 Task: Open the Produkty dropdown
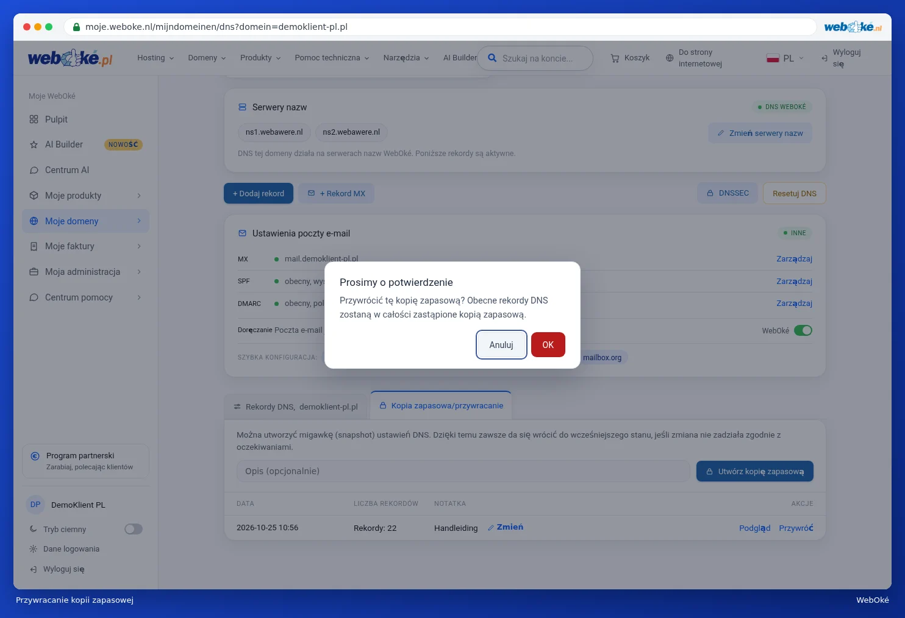pos(260,58)
